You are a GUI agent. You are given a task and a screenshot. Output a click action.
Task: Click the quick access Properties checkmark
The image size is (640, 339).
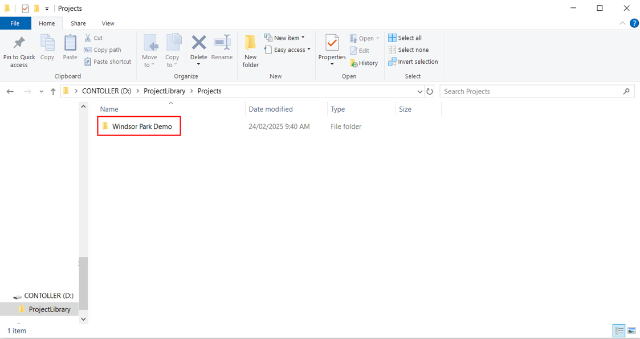coord(25,8)
